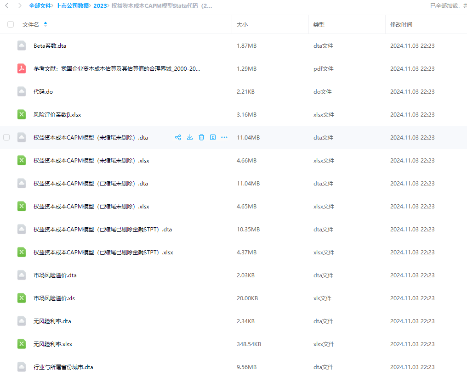Click the file icon for 无风险利率.dta
Image resolution: width=467 pixels, height=376 pixels.
tap(22, 321)
